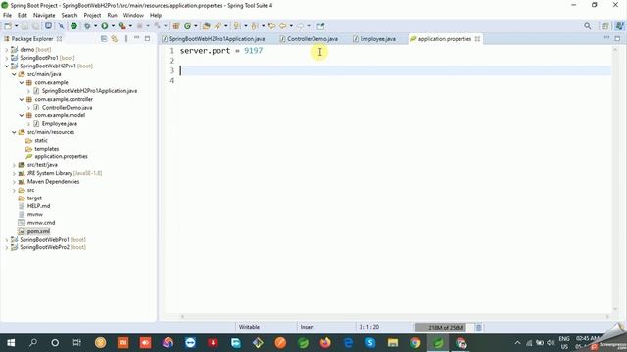This screenshot has width=627, height=352.
Task: Select application.properties in the project tree
Action: tap(61, 156)
